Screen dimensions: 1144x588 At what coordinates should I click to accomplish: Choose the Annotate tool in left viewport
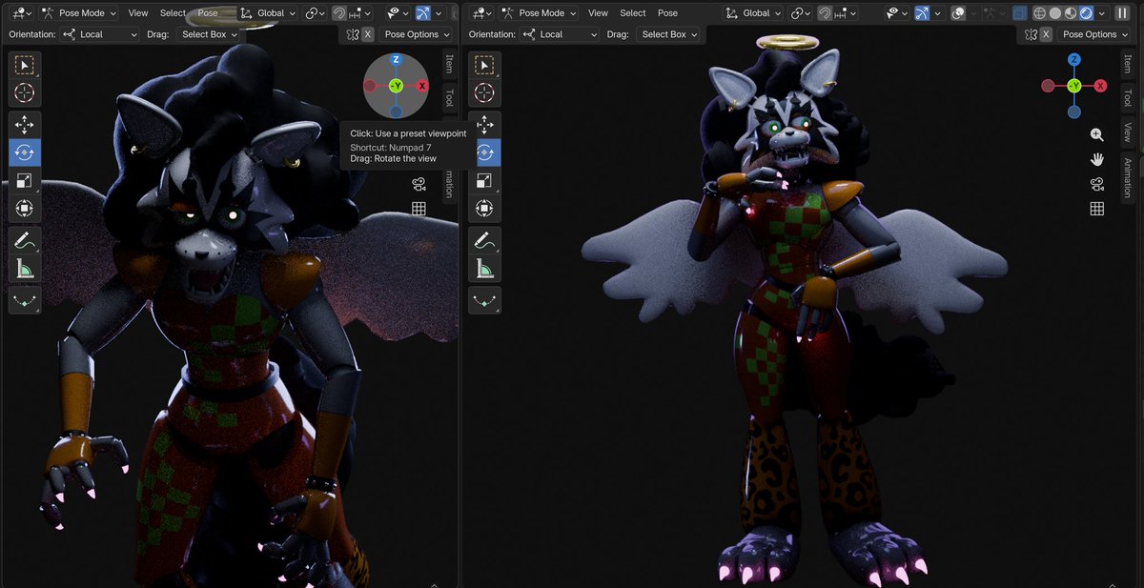pos(25,240)
